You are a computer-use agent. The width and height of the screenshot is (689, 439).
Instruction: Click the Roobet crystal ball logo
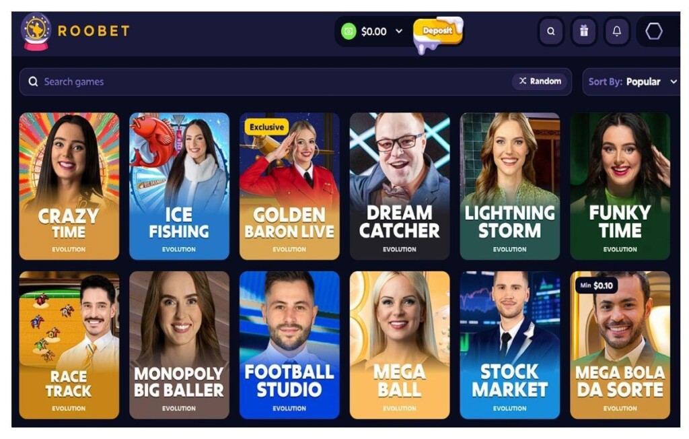point(36,31)
